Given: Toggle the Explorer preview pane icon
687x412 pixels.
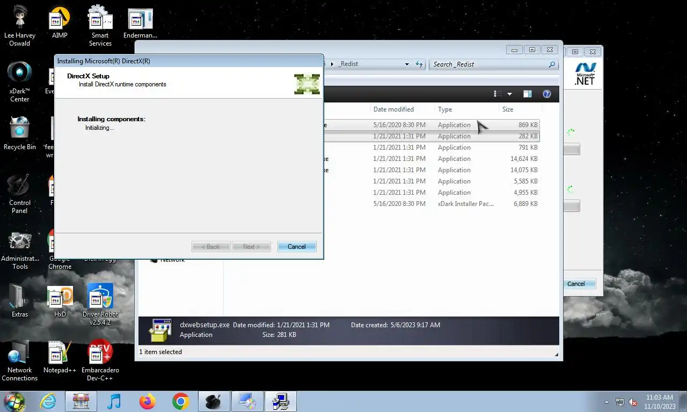Looking at the screenshot, I should [x=527, y=94].
